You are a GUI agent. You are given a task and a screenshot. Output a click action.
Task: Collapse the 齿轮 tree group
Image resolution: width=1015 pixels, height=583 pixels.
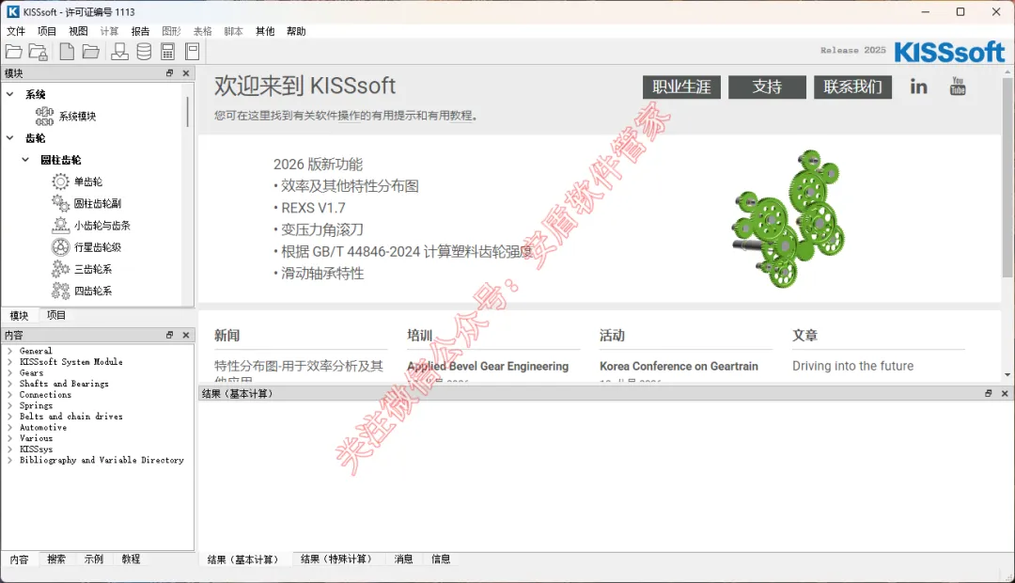(x=9, y=138)
